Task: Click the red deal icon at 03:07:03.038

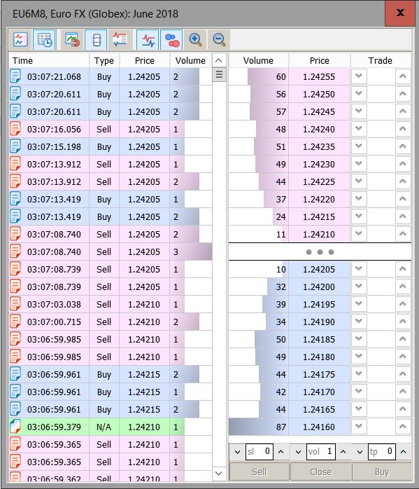Action: (x=15, y=304)
